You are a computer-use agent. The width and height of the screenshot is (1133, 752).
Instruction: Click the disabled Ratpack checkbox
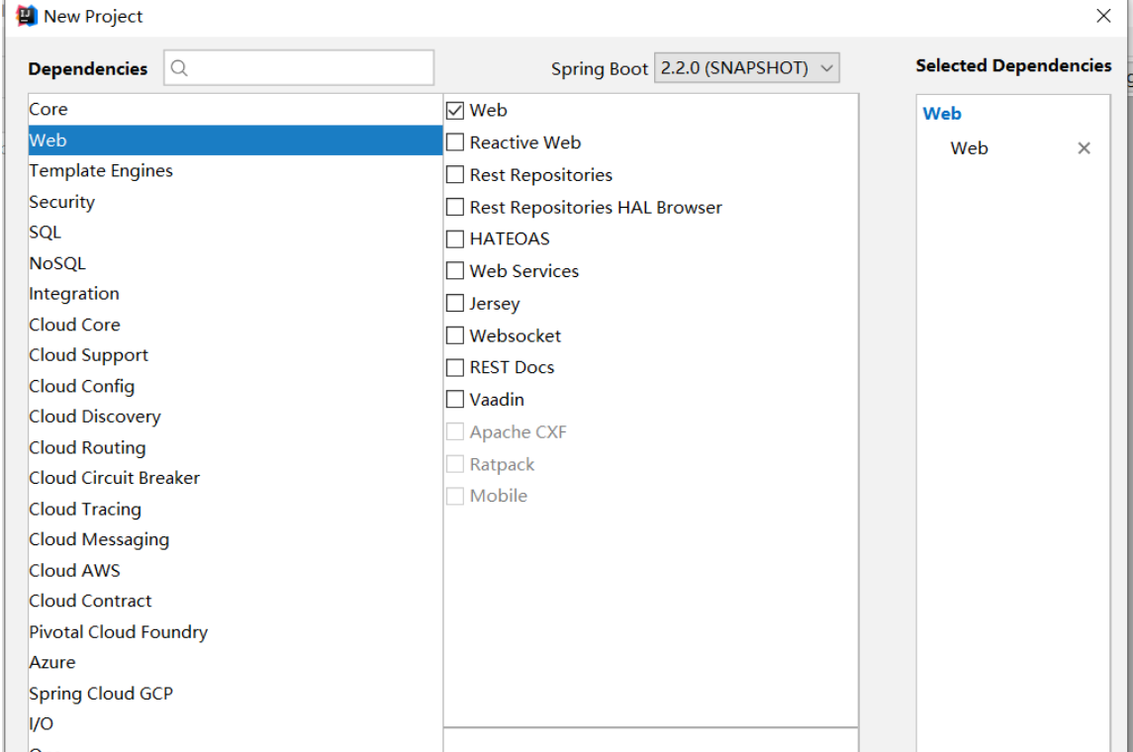[x=455, y=464]
